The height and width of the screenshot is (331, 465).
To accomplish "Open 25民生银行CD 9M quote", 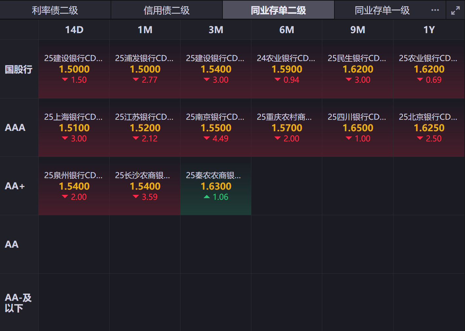I will coord(358,69).
